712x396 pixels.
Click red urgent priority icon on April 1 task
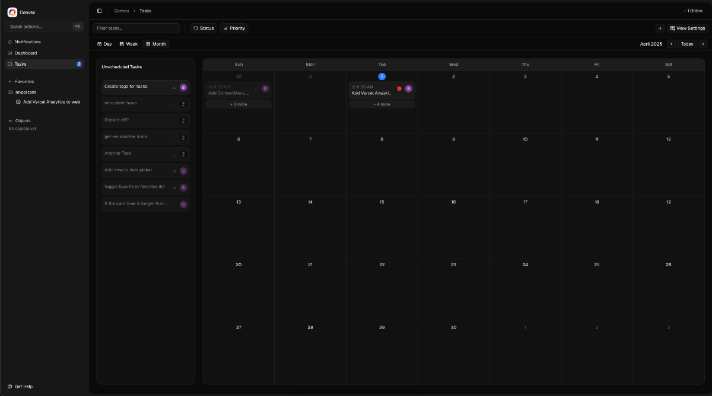[x=399, y=88]
